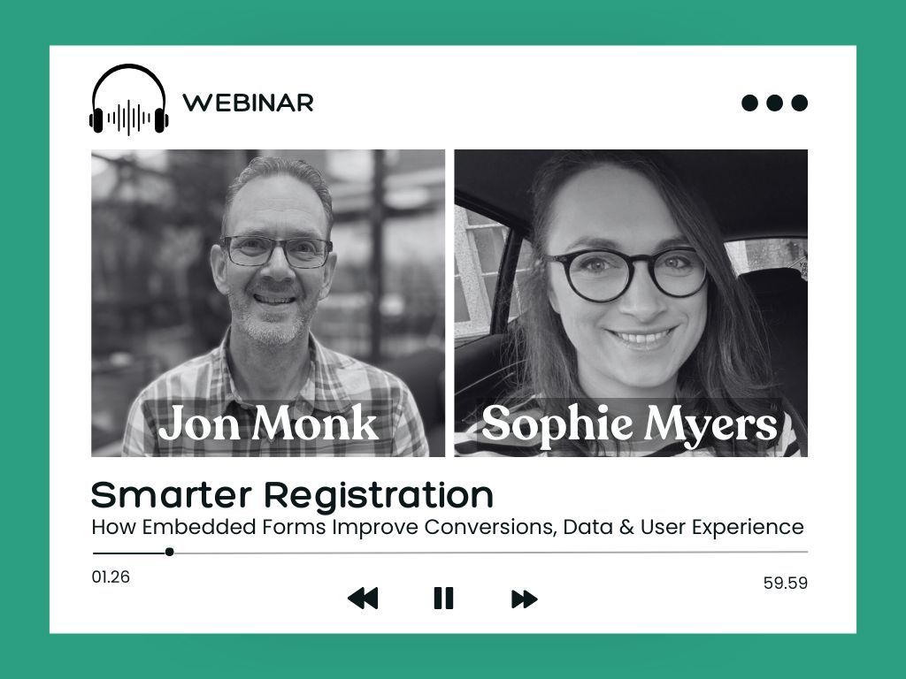Click the 59.59 total duration readout
Image resolution: width=906 pixels, height=679 pixels.
(785, 584)
